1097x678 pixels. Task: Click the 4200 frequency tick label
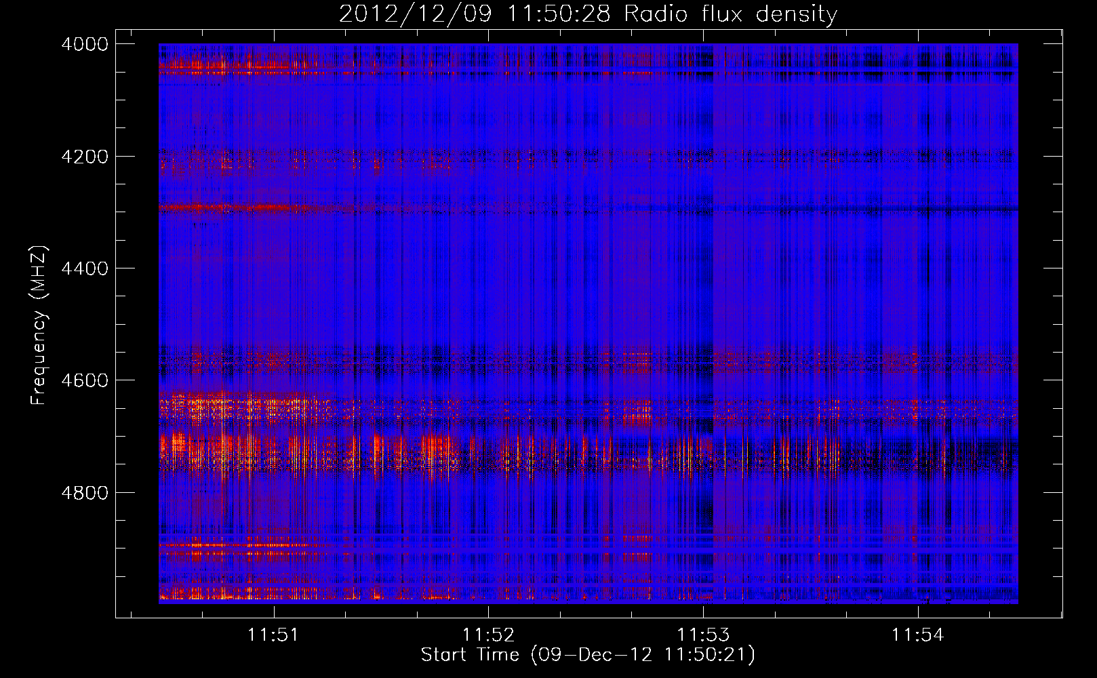point(85,157)
